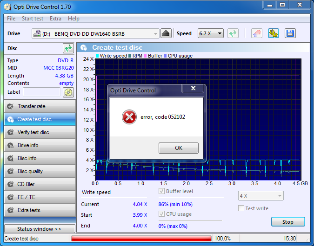Viewport: 314px width, 246px height.
Task: Click the red error X icon
Action: 129,117
